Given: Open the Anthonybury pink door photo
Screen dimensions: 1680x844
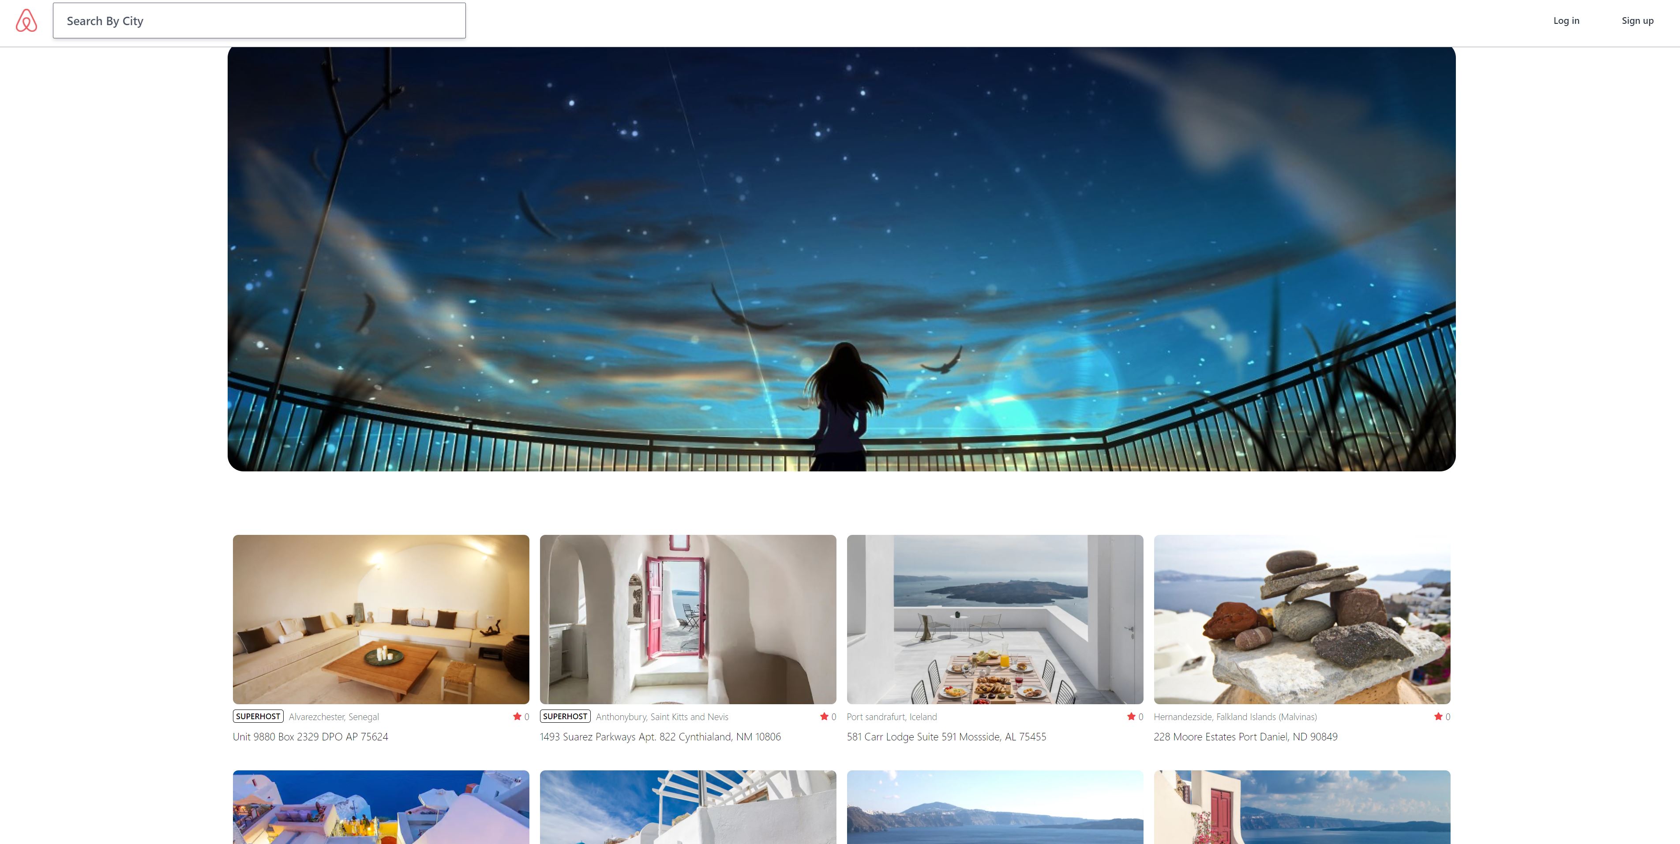Looking at the screenshot, I should (x=687, y=619).
